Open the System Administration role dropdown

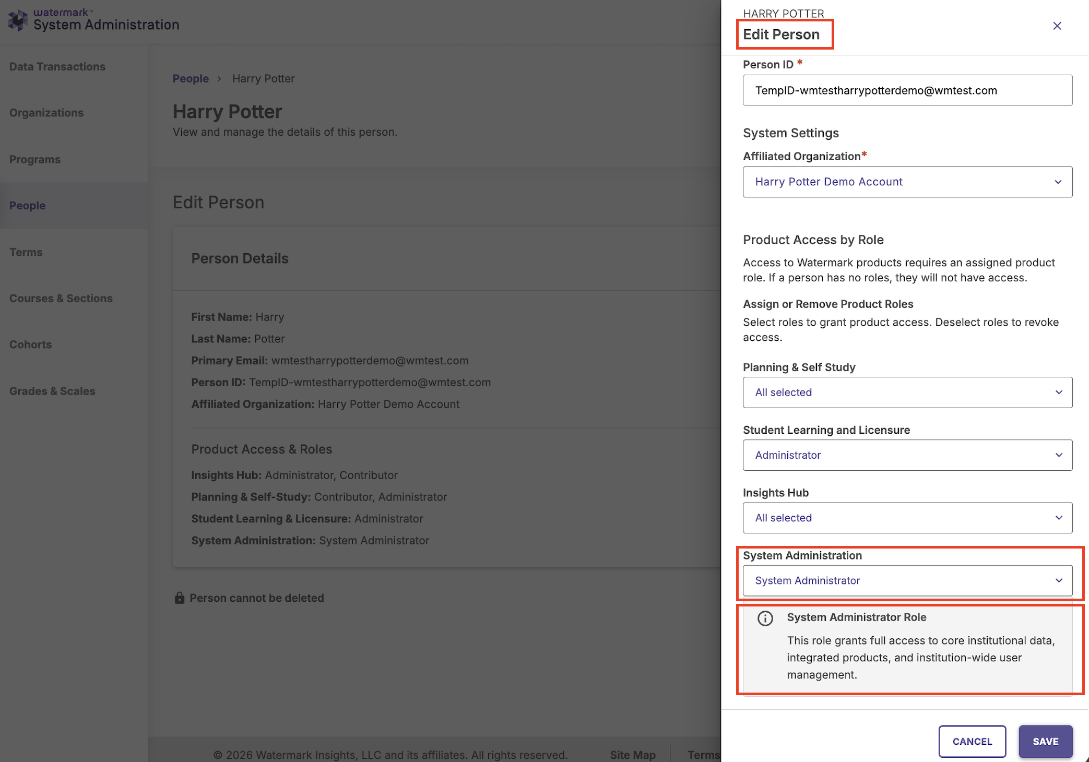coord(907,580)
